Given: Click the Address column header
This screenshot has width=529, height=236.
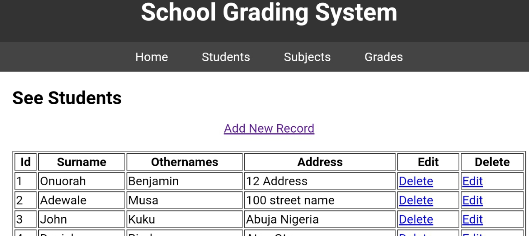Looking at the screenshot, I should coord(320,162).
